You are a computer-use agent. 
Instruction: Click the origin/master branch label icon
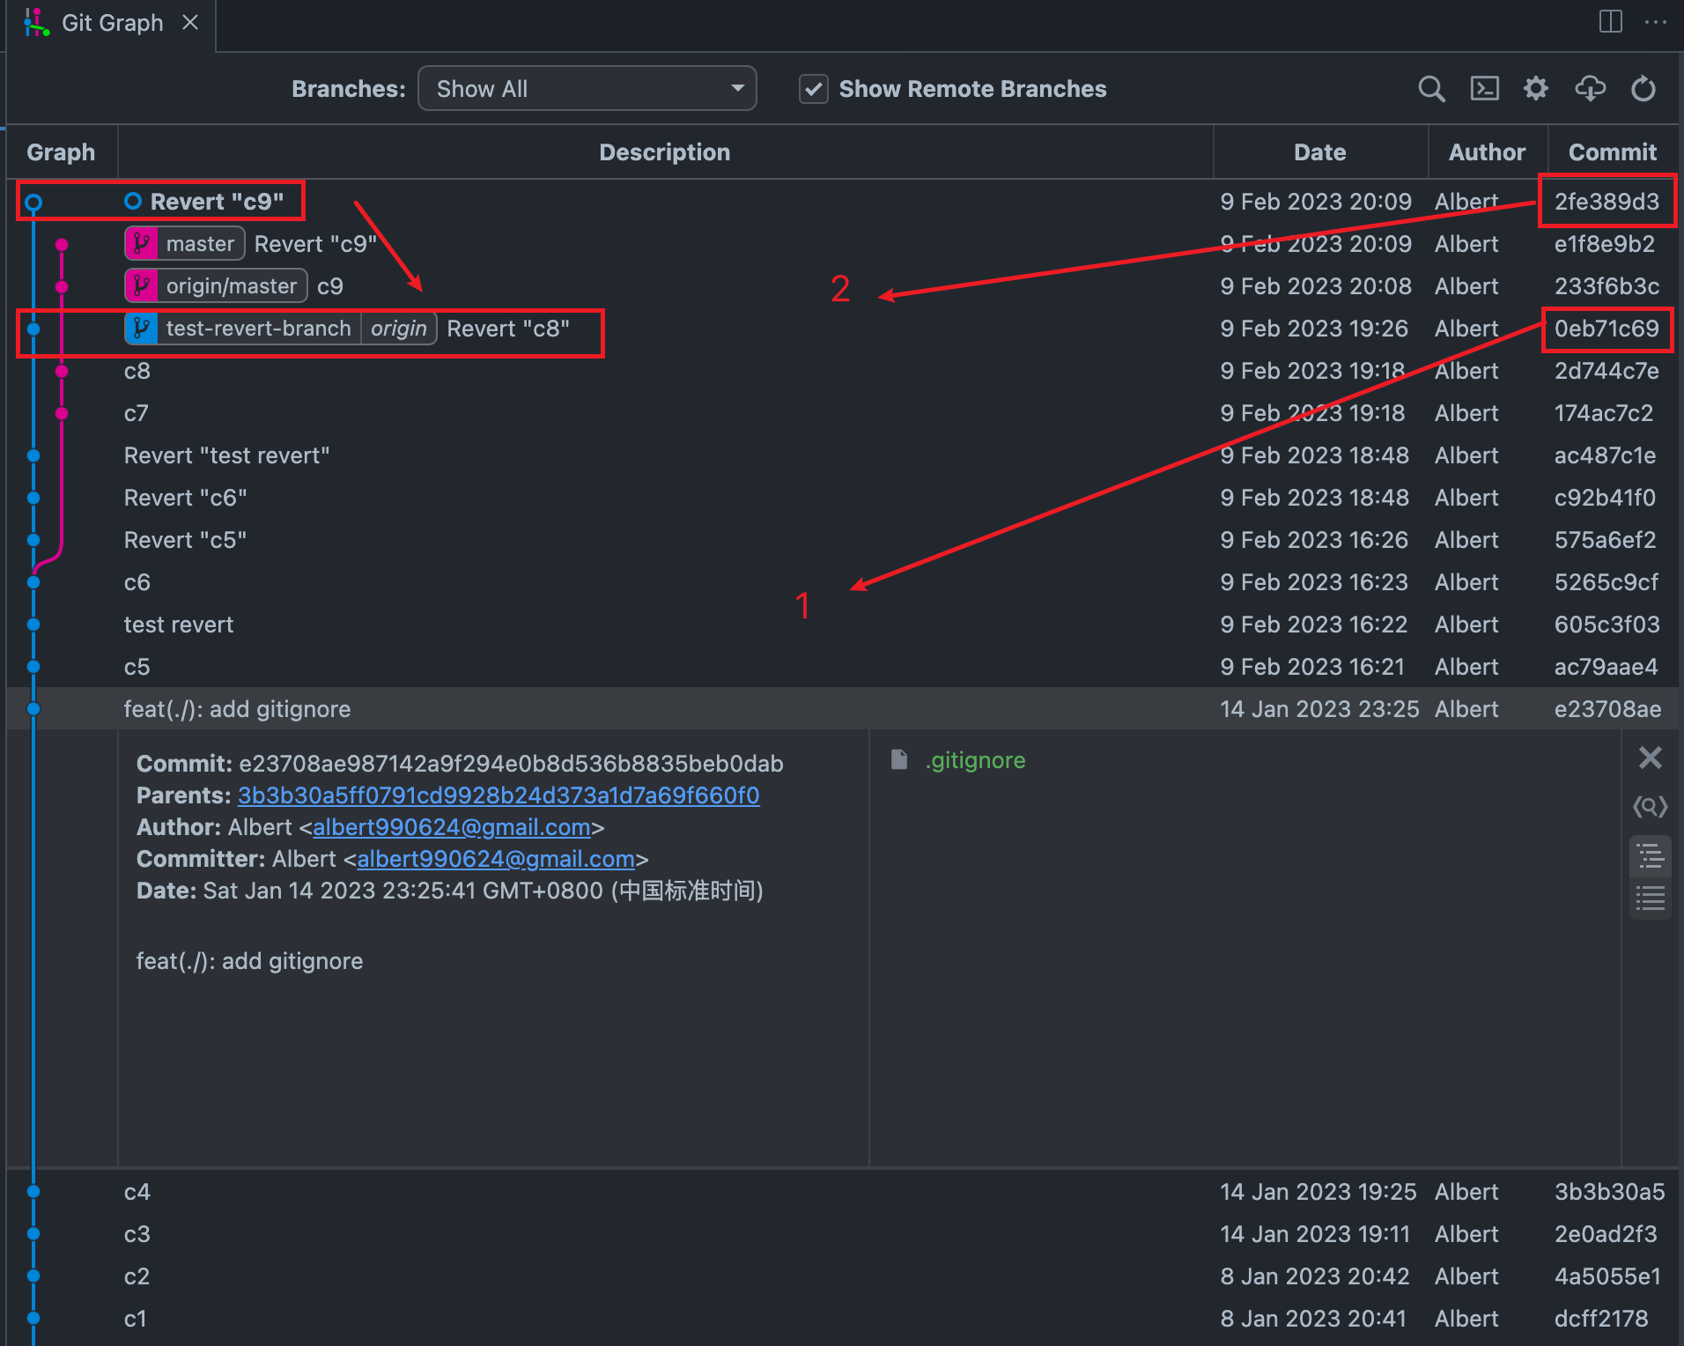coord(142,286)
